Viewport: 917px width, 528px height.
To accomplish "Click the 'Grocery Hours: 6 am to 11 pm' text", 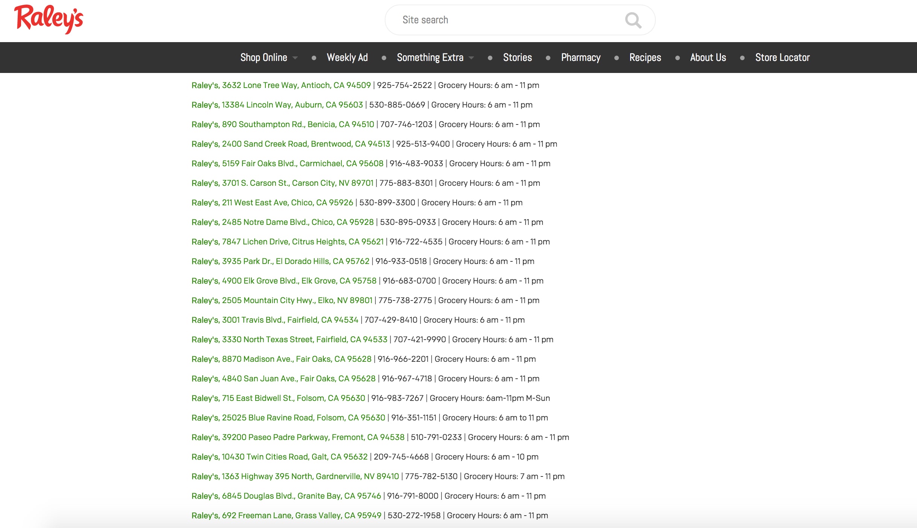I will pyautogui.click(x=495, y=418).
